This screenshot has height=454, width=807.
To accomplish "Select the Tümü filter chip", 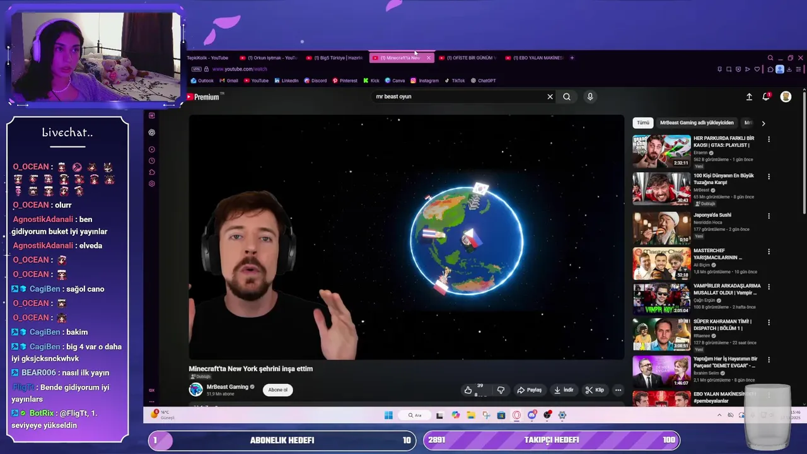I will [643, 123].
